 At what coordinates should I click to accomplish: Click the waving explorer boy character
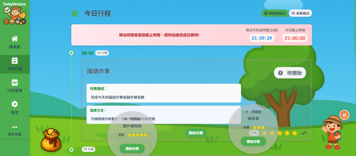point(332,133)
